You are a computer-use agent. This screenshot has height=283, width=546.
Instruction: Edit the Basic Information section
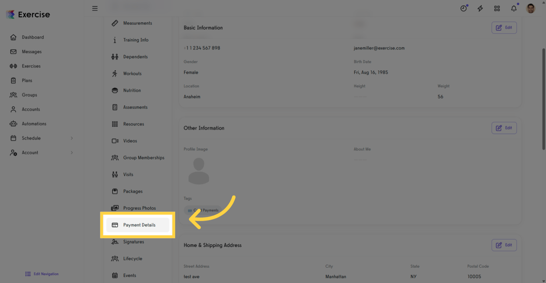(504, 27)
